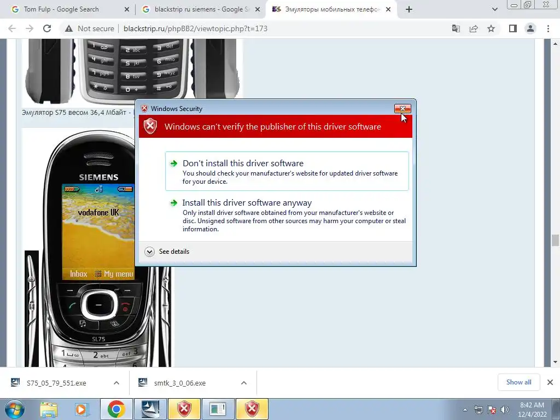Click the browser back arrow
The image size is (560, 420).
point(12,28)
